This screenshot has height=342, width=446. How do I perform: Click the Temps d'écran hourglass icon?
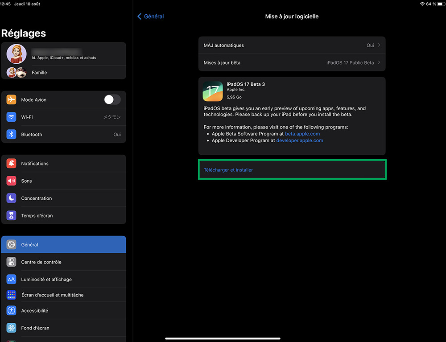pyautogui.click(x=11, y=215)
